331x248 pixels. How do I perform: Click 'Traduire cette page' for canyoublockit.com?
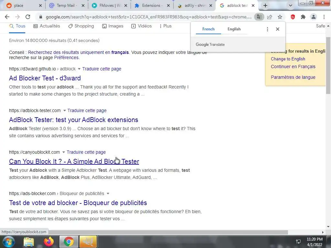[x=86, y=152]
